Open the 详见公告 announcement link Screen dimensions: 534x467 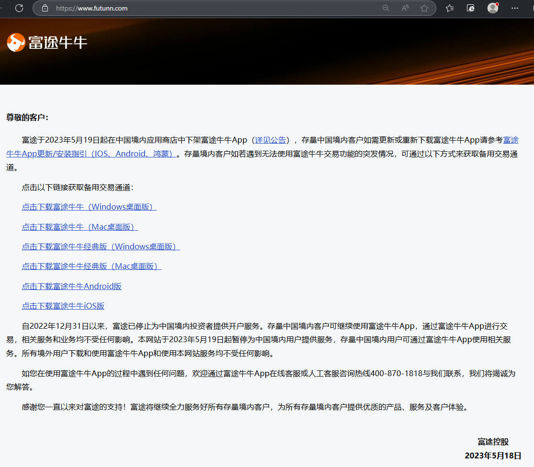click(x=270, y=140)
